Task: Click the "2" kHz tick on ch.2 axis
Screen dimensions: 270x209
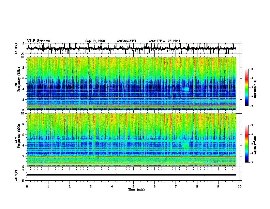Action: point(24,156)
